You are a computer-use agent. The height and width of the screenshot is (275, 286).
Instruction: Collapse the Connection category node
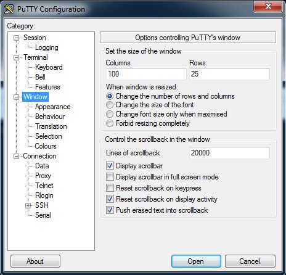pyautogui.click(x=16, y=156)
